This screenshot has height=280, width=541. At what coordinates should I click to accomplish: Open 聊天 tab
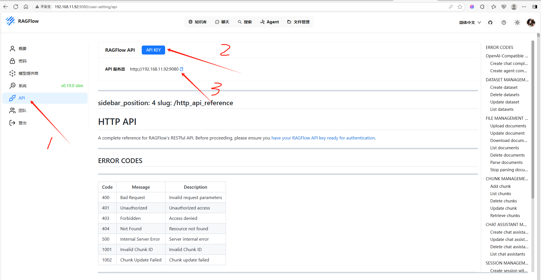pyautogui.click(x=222, y=22)
